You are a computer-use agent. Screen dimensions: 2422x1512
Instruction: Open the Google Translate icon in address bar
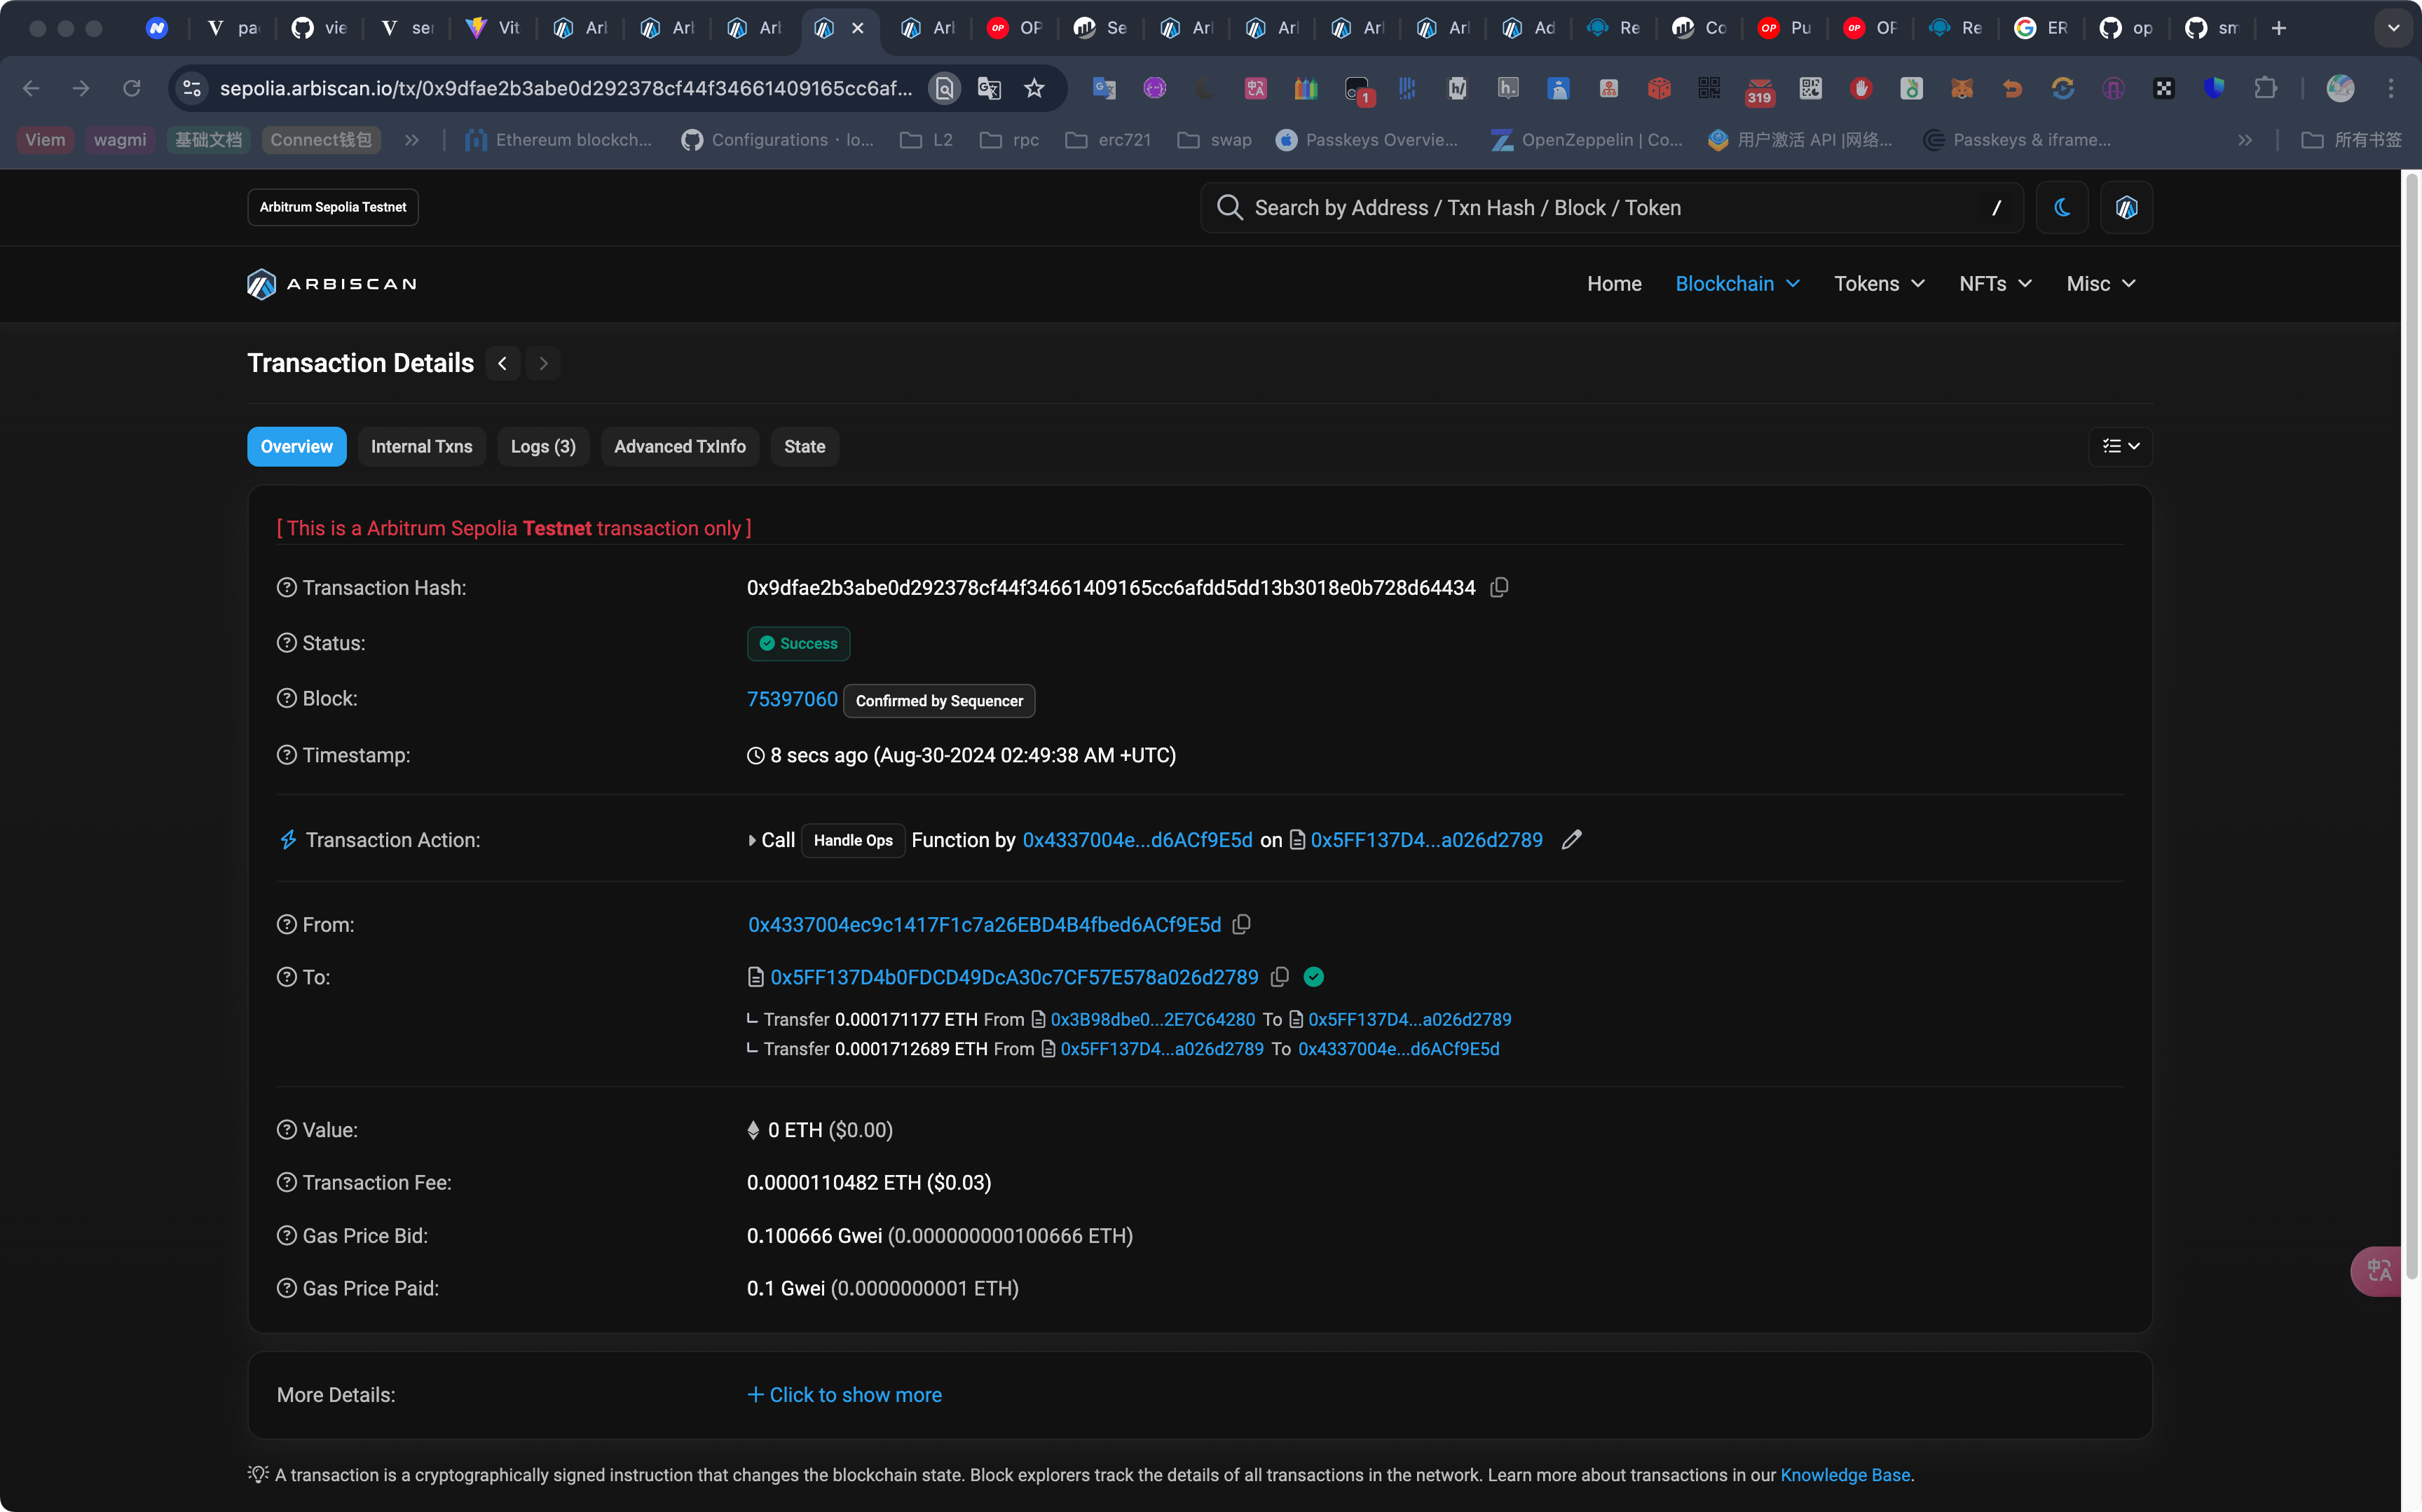tap(989, 88)
